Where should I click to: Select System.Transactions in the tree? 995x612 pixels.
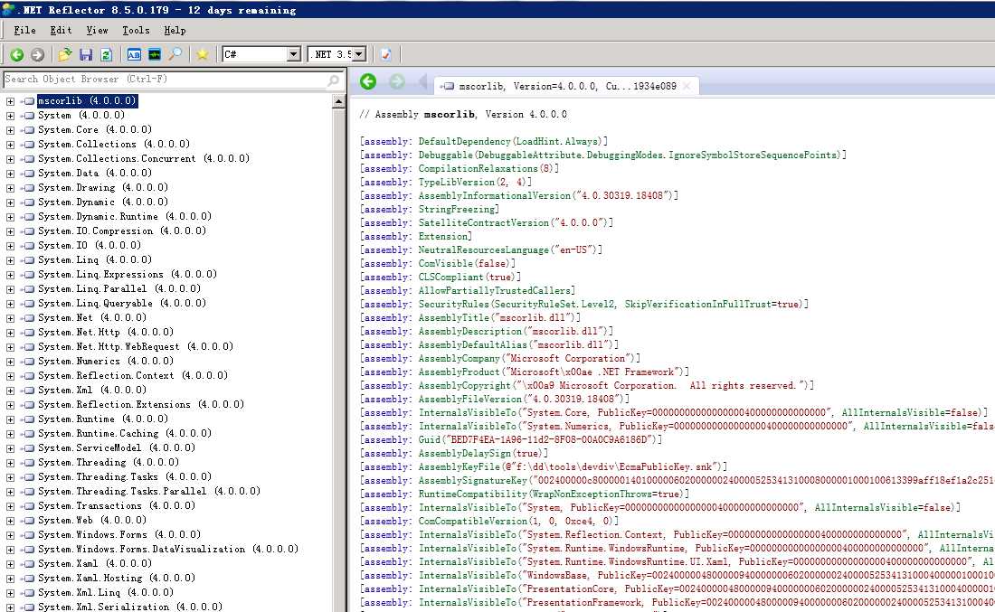(116, 506)
